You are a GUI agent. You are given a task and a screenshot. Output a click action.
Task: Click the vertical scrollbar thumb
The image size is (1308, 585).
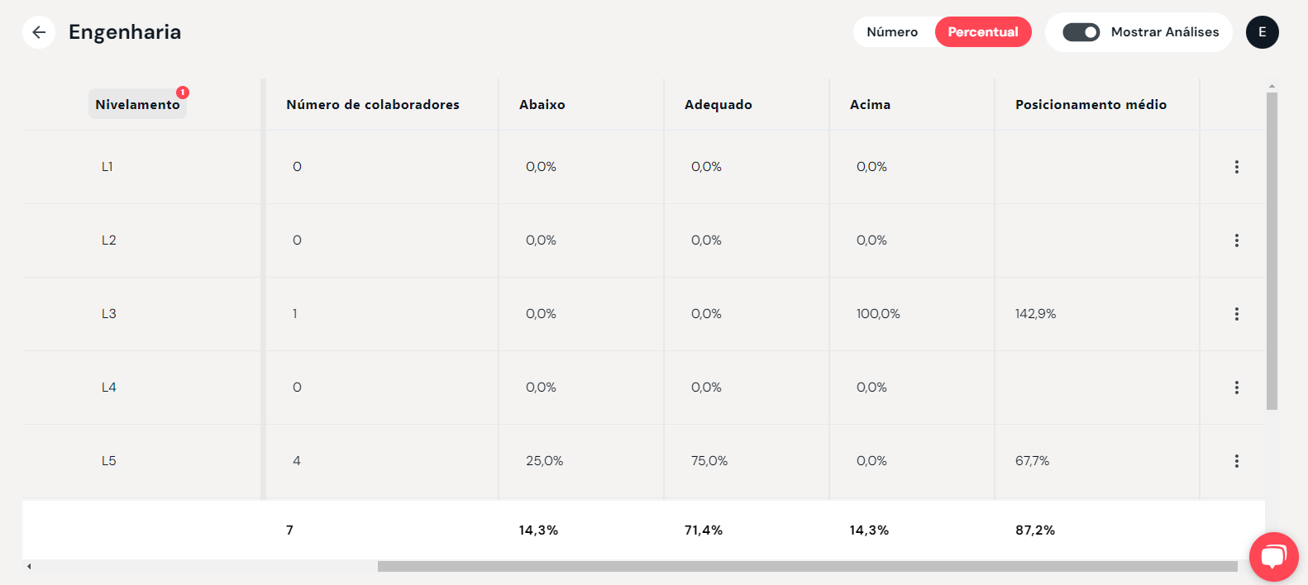coord(1272,251)
